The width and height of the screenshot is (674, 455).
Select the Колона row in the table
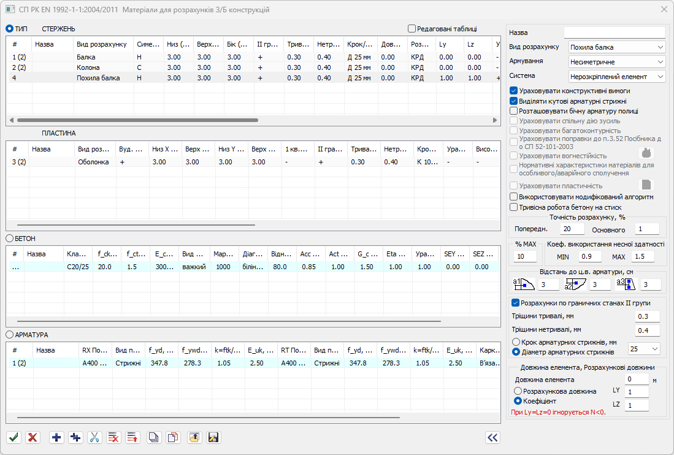pyautogui.click(x=88, y=67)
